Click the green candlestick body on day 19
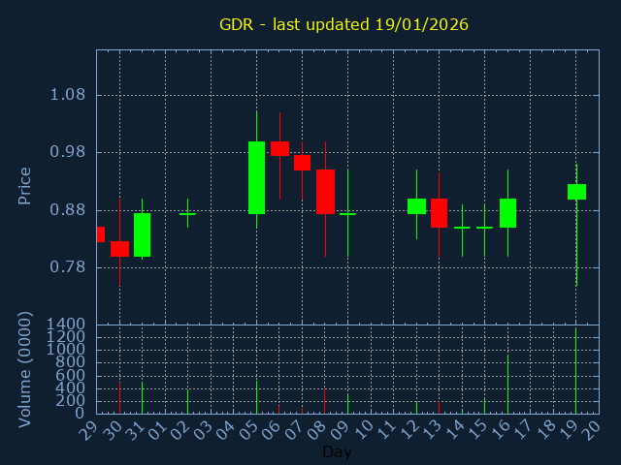621x465 pixels. click(576, 192)
